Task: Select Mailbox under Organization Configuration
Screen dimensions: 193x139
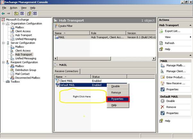Action: tap(20, 27)
